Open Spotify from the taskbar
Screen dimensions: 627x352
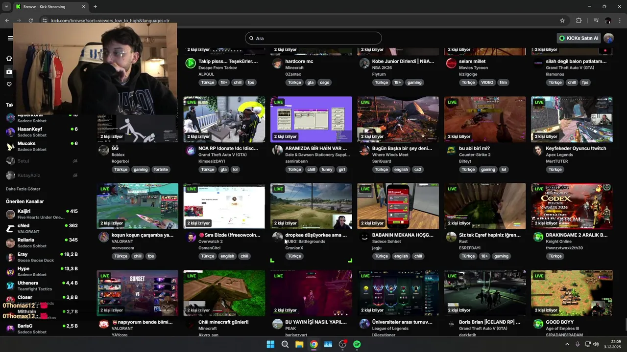click(357, 344)
